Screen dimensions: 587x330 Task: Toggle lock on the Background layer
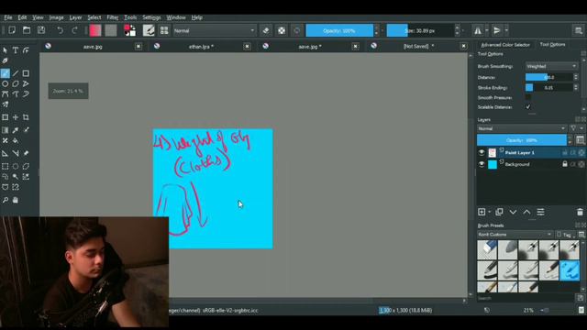(565, 164)
